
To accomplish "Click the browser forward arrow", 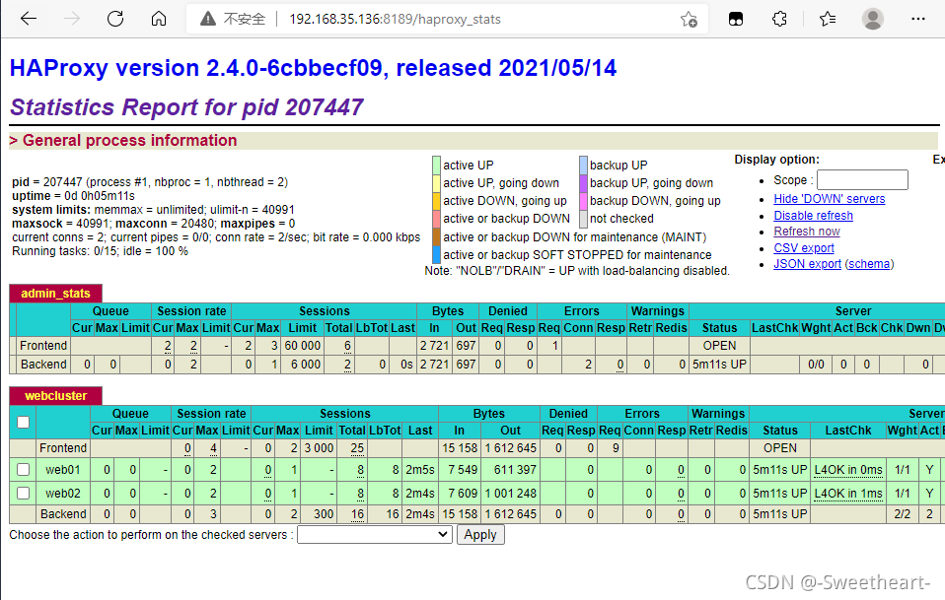I will click(72, 19).
